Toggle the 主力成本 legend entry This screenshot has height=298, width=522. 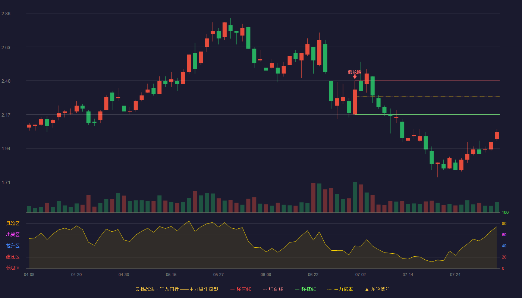click(x=340, y=289)
